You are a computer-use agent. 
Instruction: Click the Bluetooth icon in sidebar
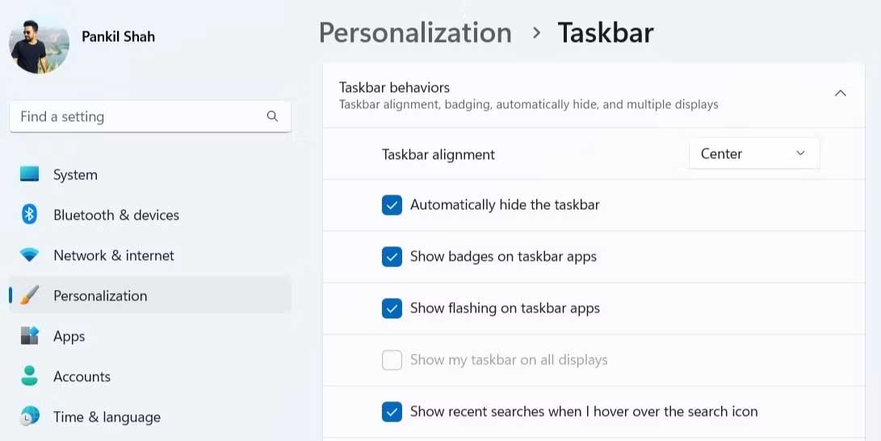30,215
